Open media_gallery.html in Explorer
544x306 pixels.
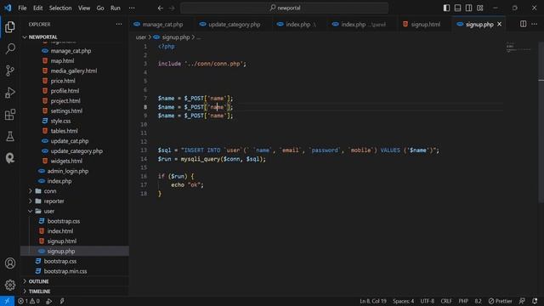(74, 71)
